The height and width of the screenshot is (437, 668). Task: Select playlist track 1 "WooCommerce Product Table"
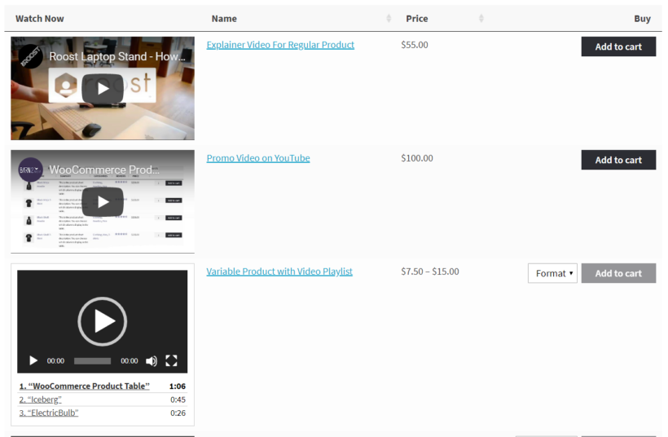click(85, 386)
